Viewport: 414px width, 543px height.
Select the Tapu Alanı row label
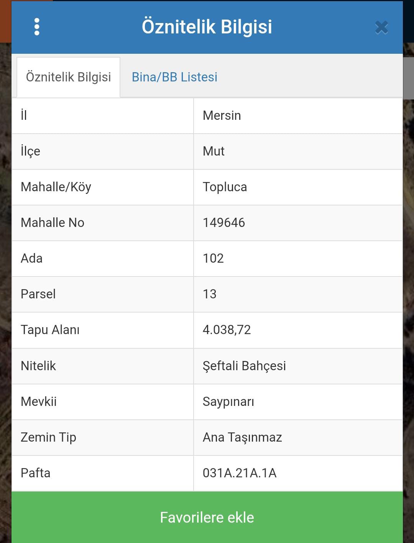(x=50, y=330)
